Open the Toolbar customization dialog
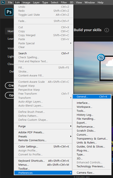Viewport: 113px width, 178px height. pyautogui.click(x=44, y=169)
